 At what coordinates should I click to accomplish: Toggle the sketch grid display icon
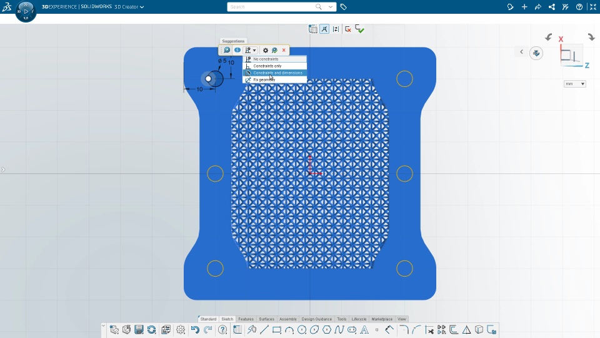coord(313,29)
